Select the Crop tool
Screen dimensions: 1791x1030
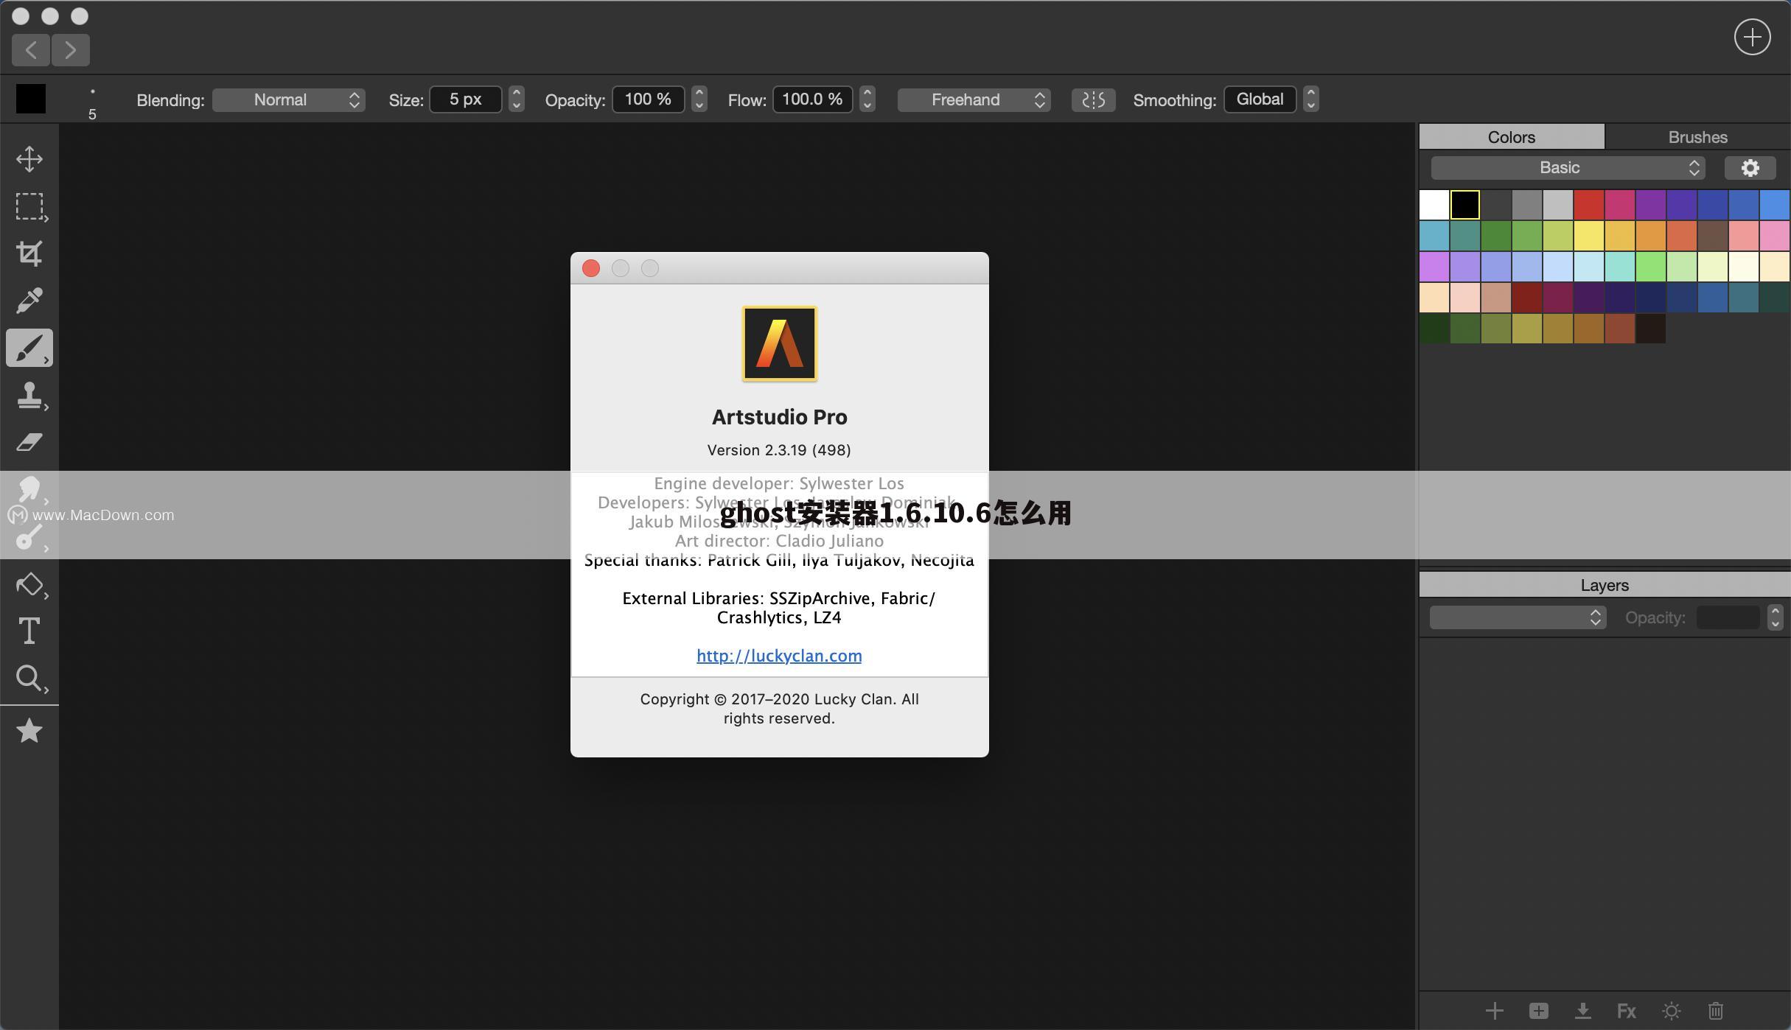pyautogui.click(x=29, y=253)
